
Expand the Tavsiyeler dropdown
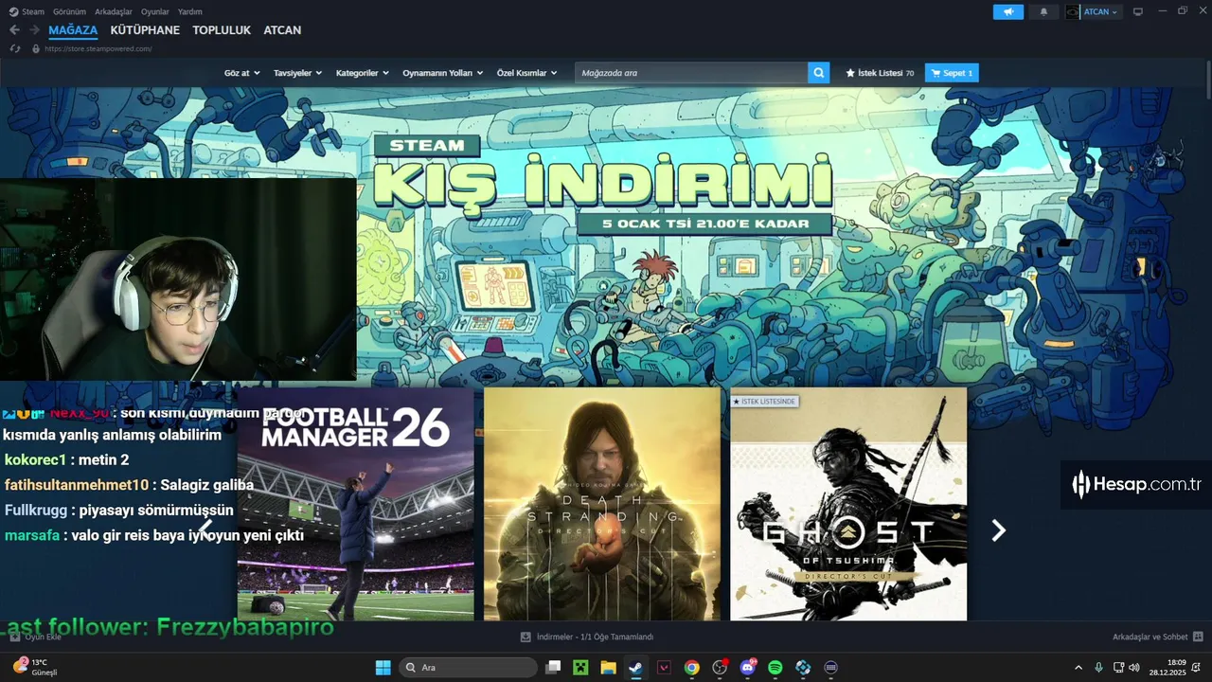pyautogui.click(x=297, y=73)
